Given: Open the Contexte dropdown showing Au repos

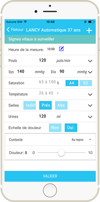Looking at the screenshot, I should (81, 140).
